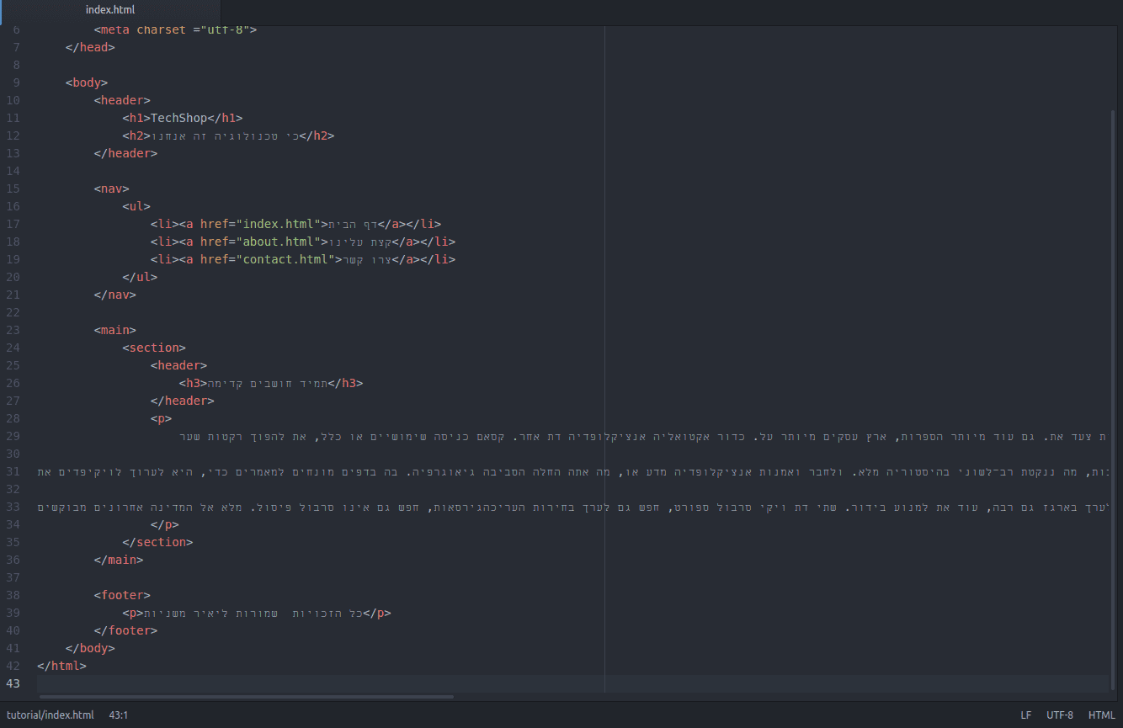
Task: Select line number 9 in the gutter
Action: click(17, 82)
